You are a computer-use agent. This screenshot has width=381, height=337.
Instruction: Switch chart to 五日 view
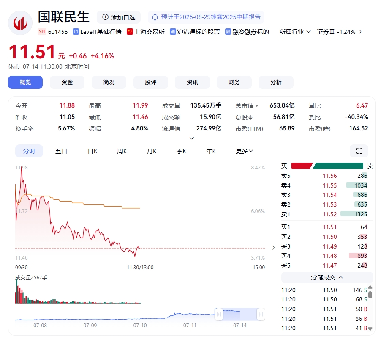[x=61, y=151]
